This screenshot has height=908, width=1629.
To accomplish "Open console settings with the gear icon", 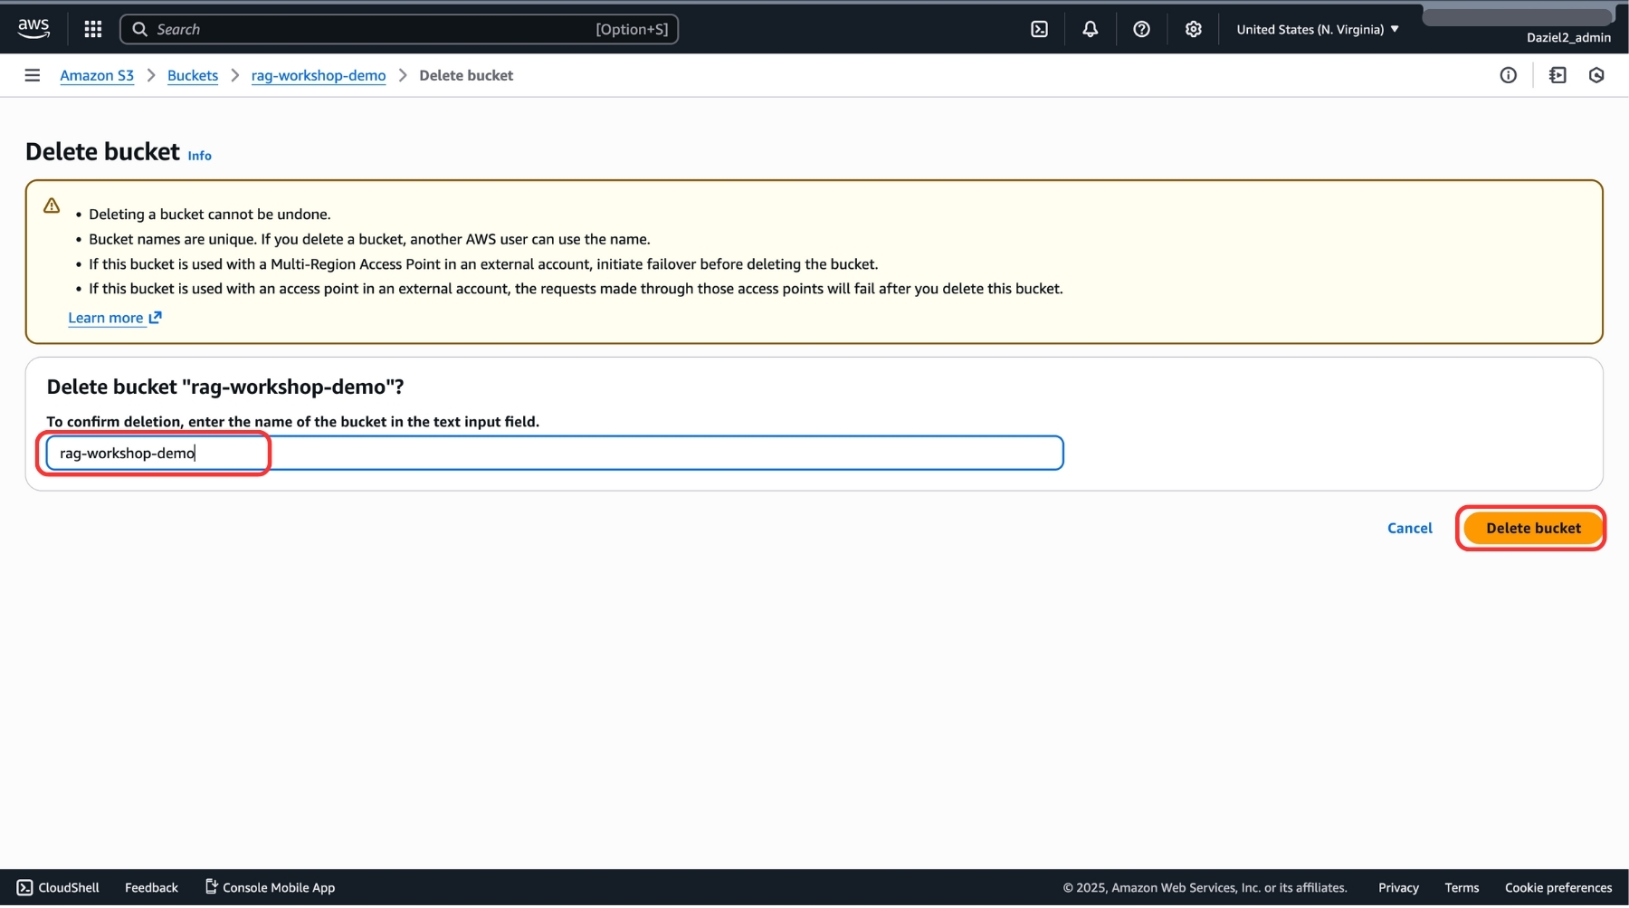I will pyautogui.click(x=1192, y=28).
